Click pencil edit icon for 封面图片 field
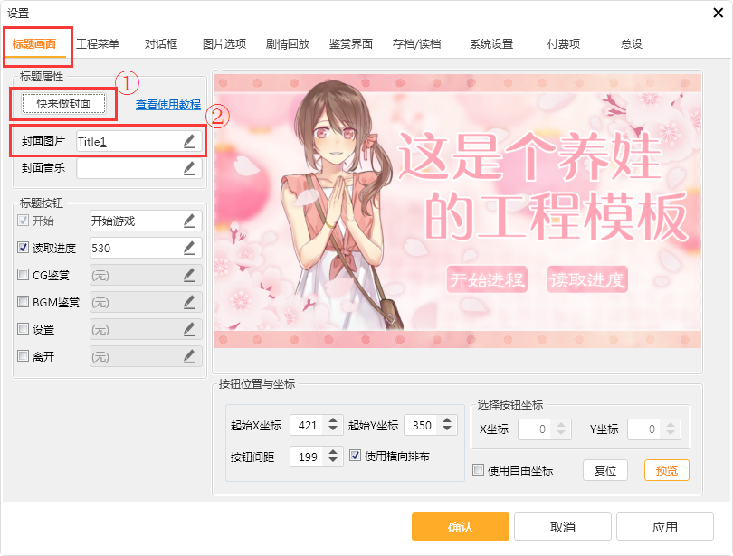 (189, 141)
